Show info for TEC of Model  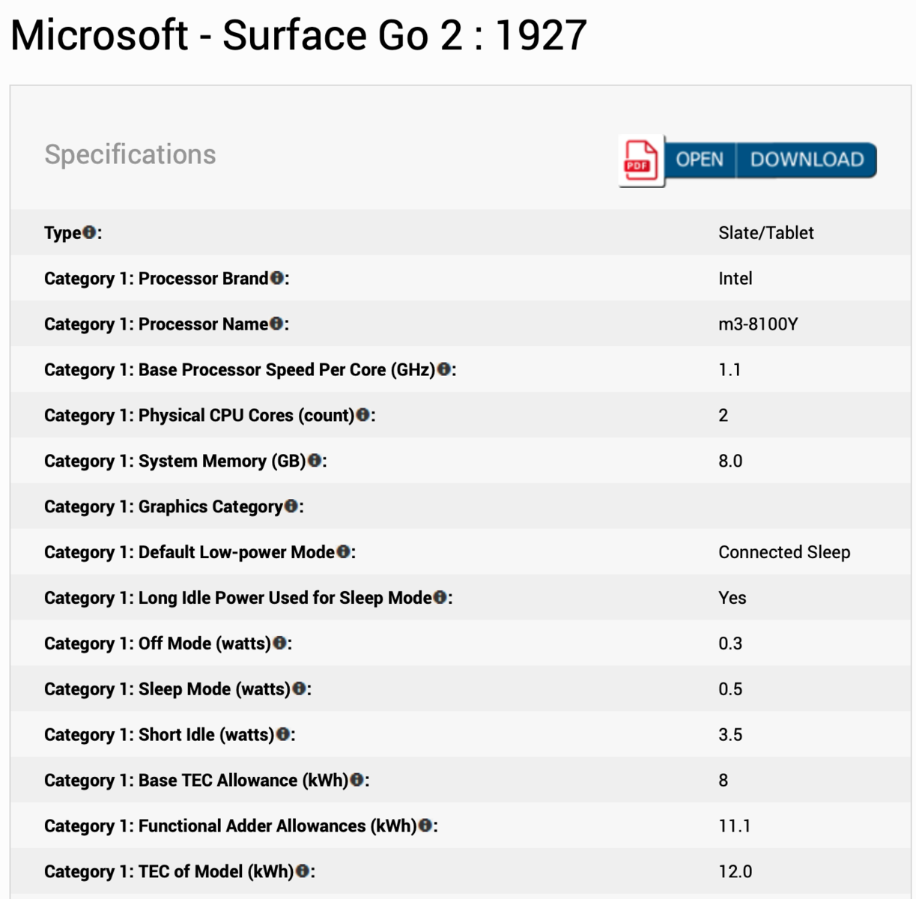click(x=303, y=872)
